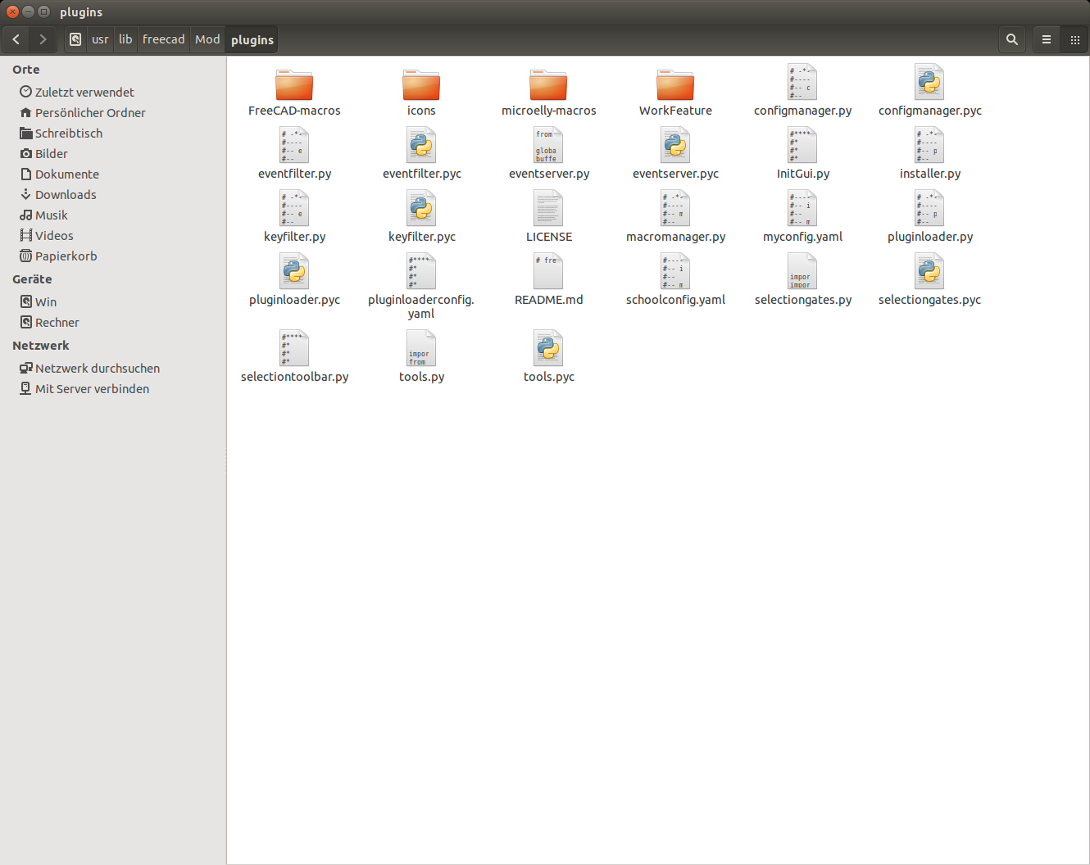Go to freecad in the path bar

click(x=164, y=39)
